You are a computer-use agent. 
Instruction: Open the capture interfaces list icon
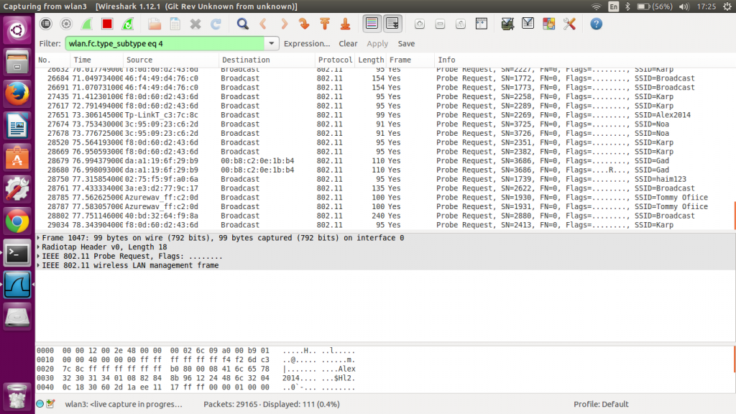tap(45, 24)
